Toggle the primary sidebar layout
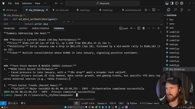The width and height of the screenshot is (195, 109). pyautogui.click(x=172, y=3)
